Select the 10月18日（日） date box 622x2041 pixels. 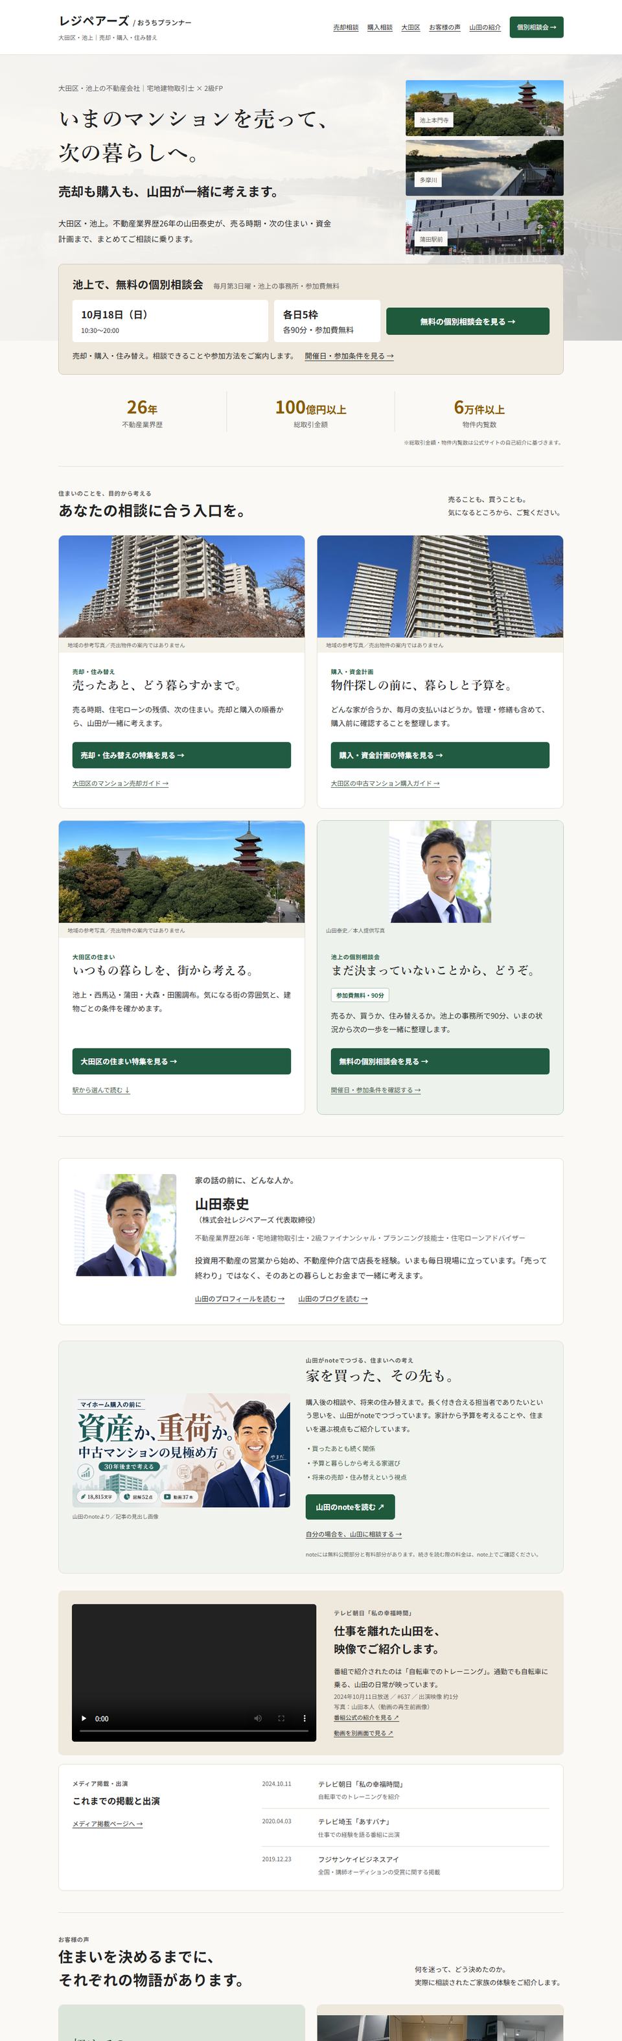coord(170,321)
